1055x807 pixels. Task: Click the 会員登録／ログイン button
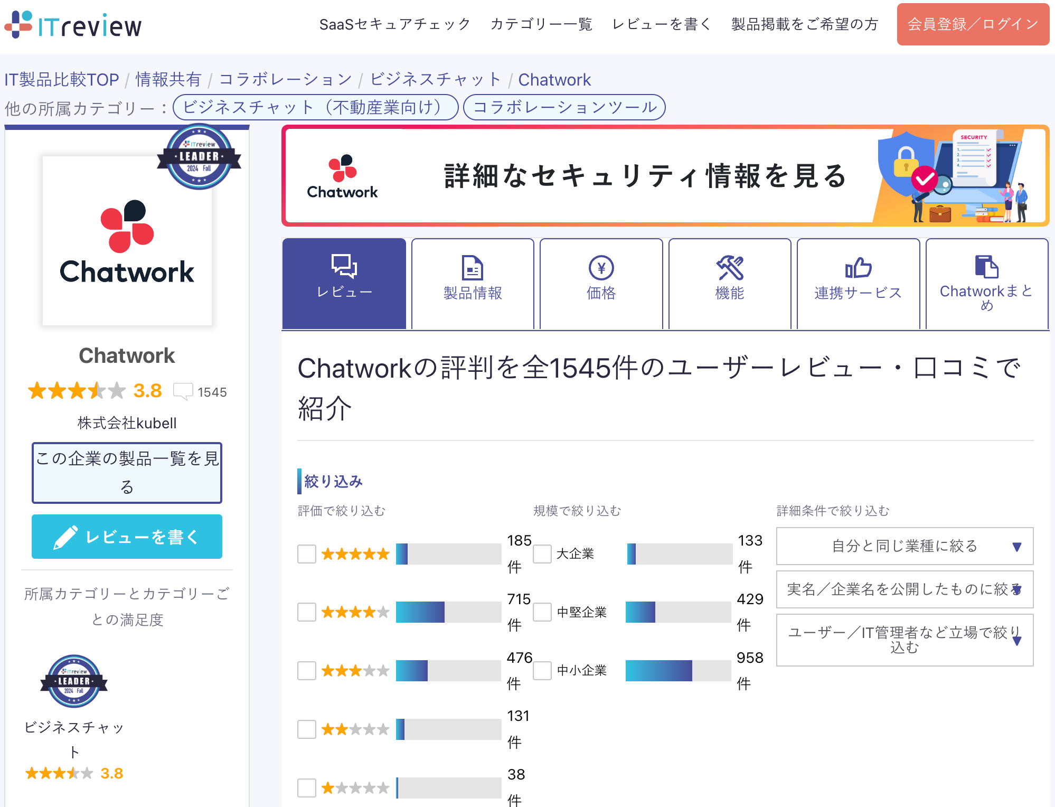(973, 24)
